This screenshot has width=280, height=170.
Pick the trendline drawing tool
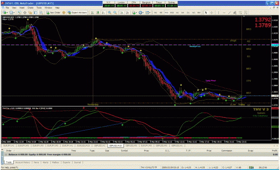tap(229, 13)
